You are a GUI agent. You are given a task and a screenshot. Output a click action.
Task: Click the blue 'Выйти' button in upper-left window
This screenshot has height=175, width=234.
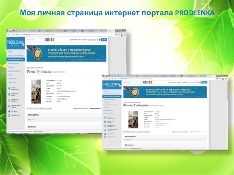104,40
